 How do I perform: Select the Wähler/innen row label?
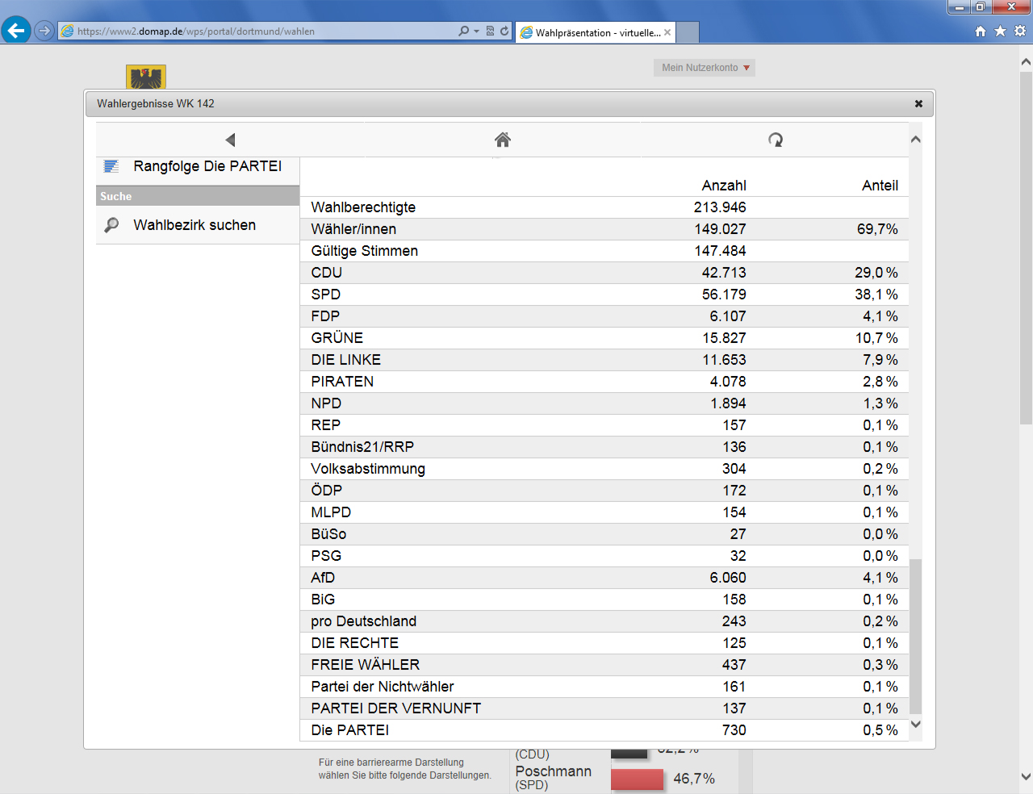coord(353,229)
